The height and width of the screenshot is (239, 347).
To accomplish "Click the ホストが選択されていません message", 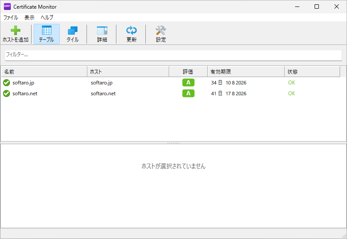I will 173,166.
